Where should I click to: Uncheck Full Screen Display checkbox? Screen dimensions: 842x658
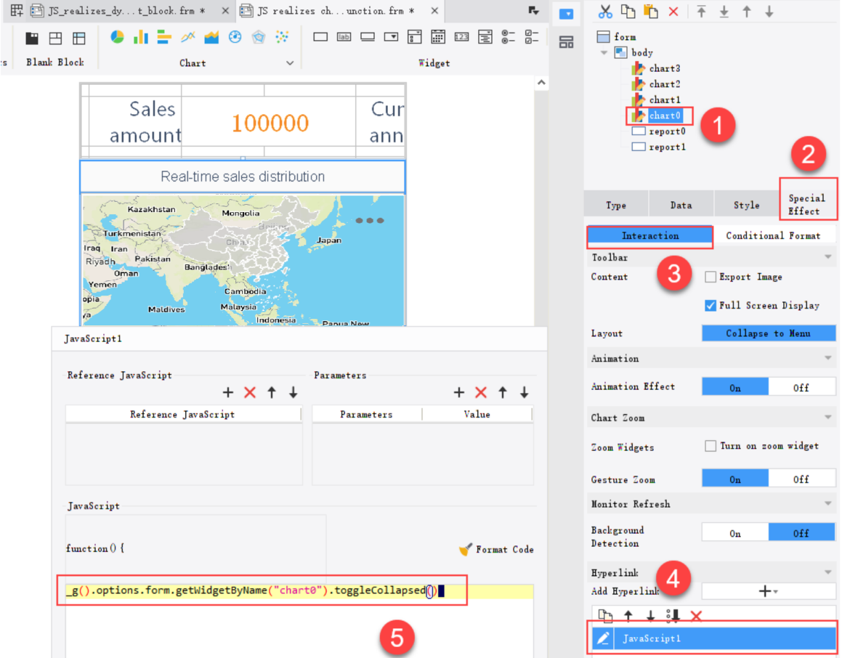[x=711, y=306]
